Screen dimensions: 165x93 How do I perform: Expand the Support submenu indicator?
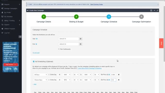pyautogui.click(x=20, y=25)
